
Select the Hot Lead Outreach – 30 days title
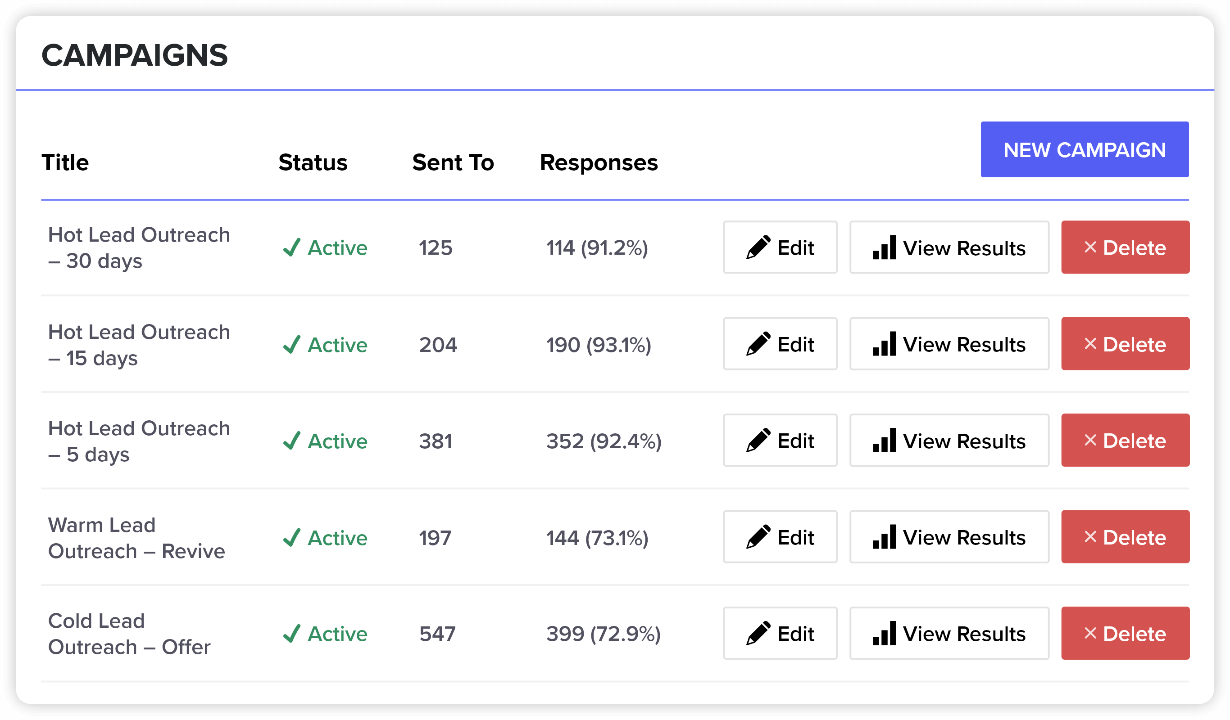point(139,248)
